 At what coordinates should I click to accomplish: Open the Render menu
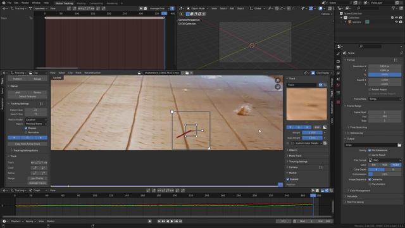click(x=25, y=3)
